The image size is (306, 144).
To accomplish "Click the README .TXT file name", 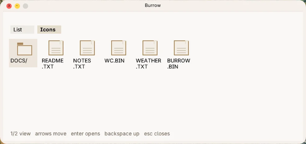I will point(53,64).
